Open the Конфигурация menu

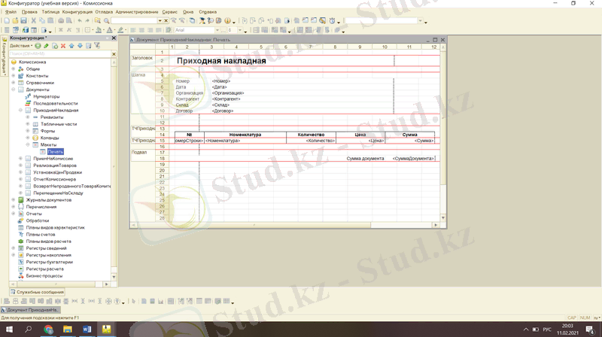(78, 12)
